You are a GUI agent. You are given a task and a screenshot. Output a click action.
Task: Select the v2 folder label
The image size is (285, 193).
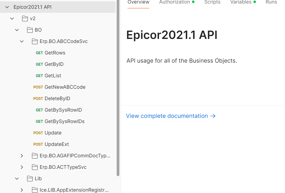tap(33, 19)
